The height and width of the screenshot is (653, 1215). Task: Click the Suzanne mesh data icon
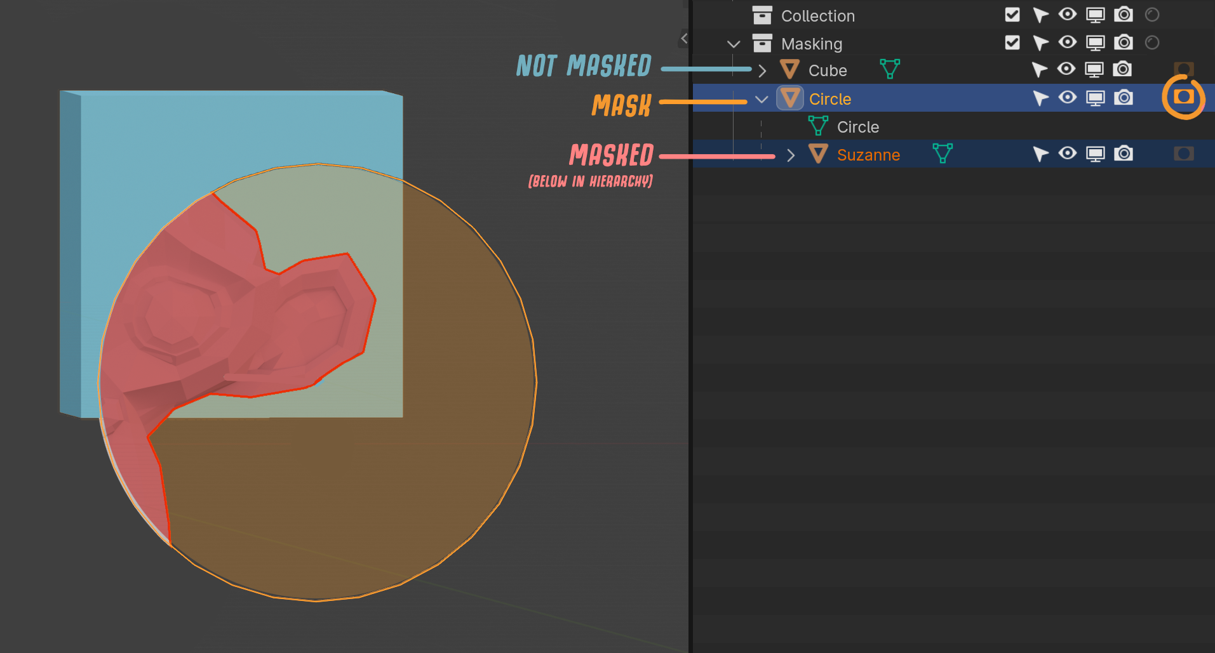click(x=943, y=154)
